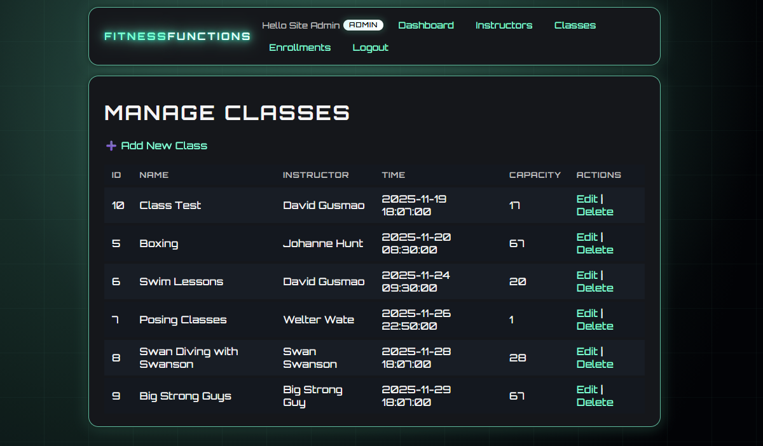
Task: Click Add New Class
Action: click(x=164, y=145)
